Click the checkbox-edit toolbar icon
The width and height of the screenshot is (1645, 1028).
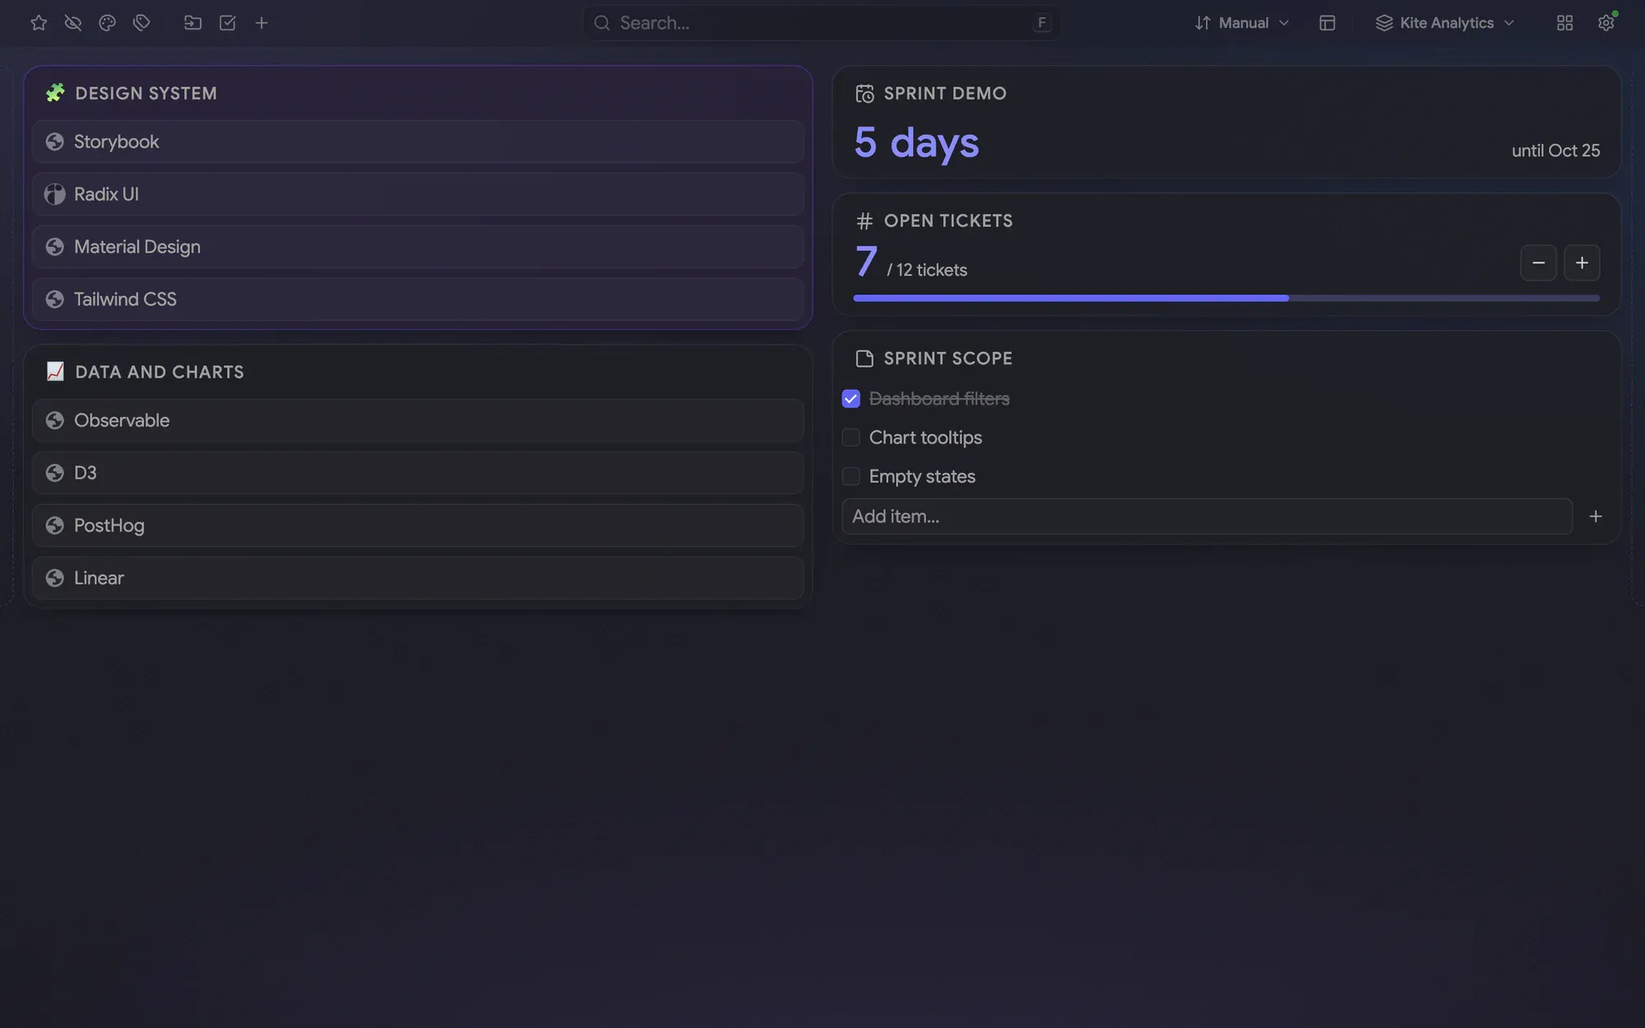(x=228, y=23)
